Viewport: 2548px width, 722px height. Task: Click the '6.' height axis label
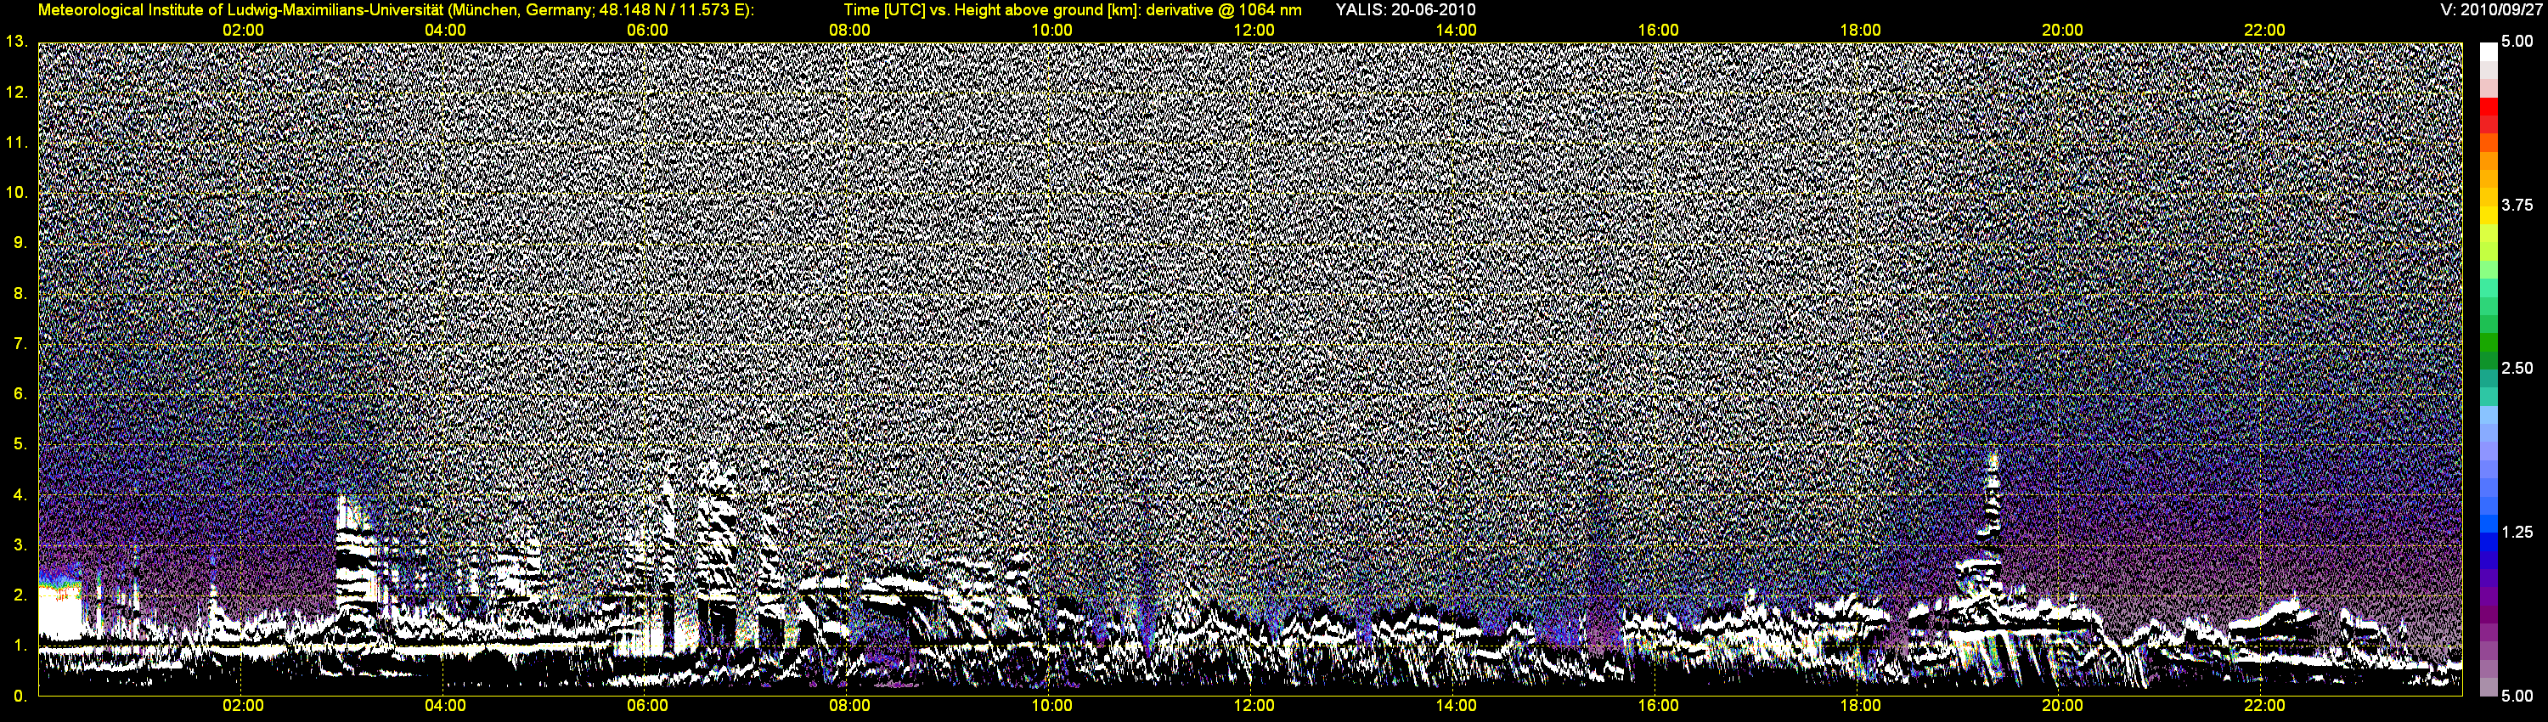coord(20,393)
